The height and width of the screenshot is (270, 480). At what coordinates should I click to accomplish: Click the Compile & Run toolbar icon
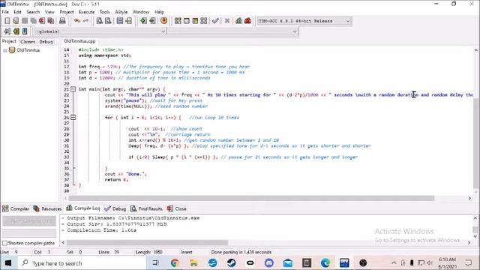click(x=195, y=21)
